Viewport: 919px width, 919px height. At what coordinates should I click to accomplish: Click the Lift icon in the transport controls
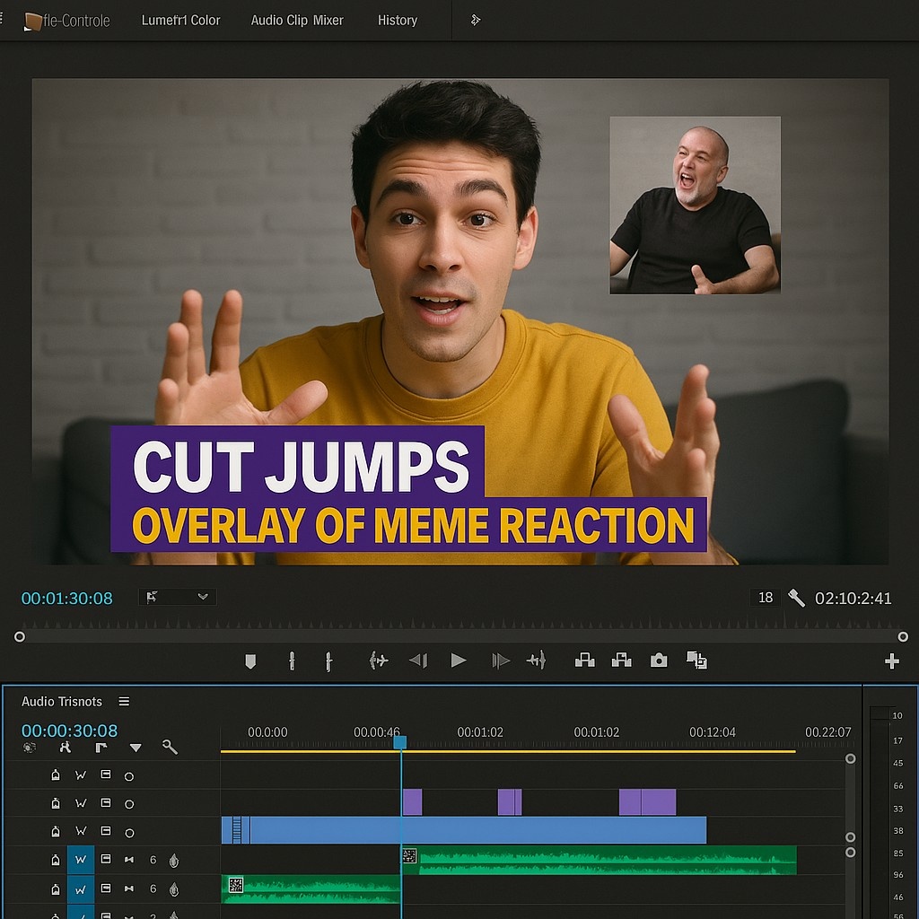point(584,661)
